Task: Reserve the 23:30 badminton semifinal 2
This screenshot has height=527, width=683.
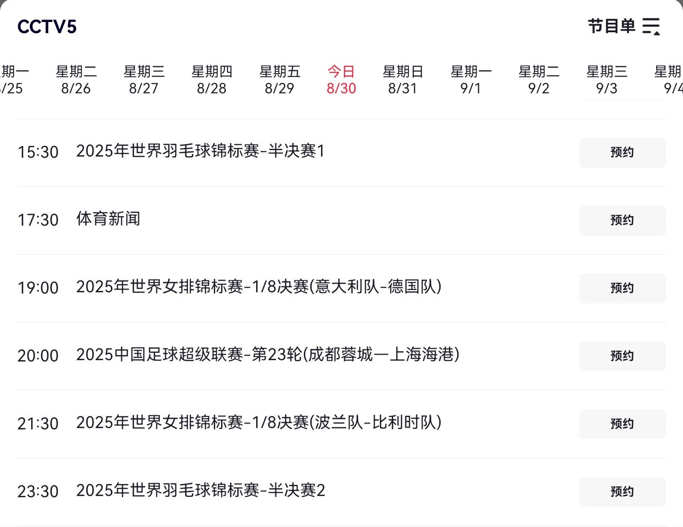Action: 622,491
